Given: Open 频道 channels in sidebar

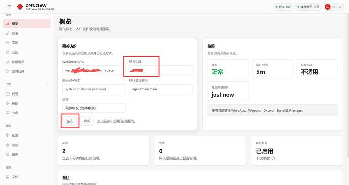Looking at the screenshot, I should (27, 33).
